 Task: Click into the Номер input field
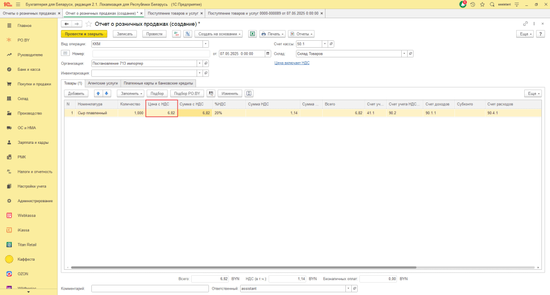pyautogui.click(x=151, y=54)
